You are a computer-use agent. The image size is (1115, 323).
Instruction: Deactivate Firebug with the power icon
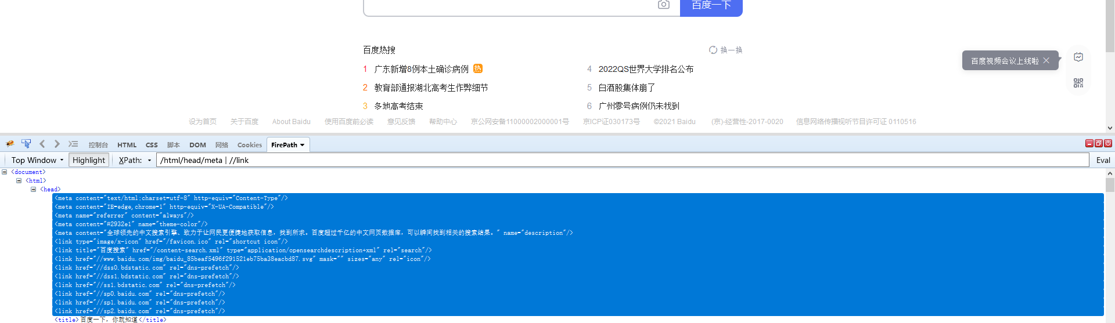[1108, 143]
